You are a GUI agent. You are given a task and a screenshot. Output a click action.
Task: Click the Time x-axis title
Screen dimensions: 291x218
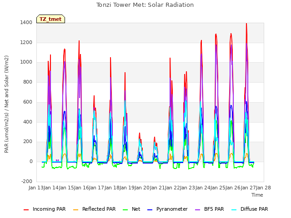coord(257,195)
